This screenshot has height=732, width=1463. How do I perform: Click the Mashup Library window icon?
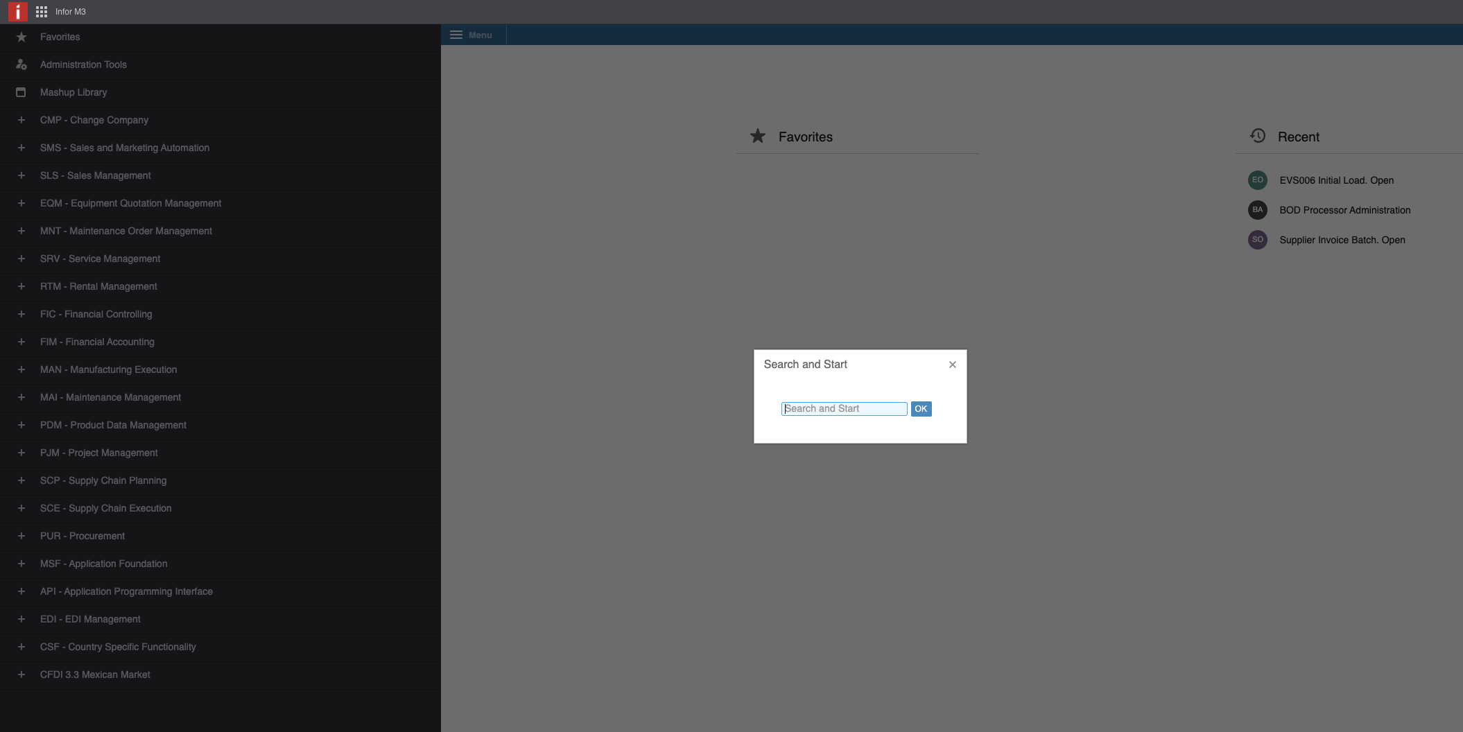tap(21, 92)
